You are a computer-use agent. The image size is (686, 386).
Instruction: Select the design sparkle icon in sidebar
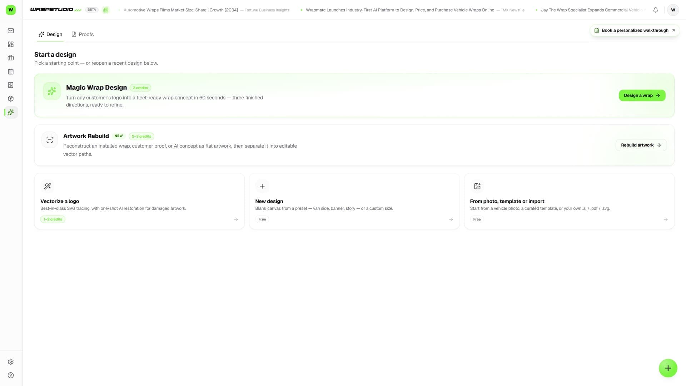11,112
